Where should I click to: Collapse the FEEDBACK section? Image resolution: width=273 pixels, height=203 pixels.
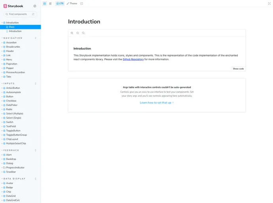[x=11, y=150]
